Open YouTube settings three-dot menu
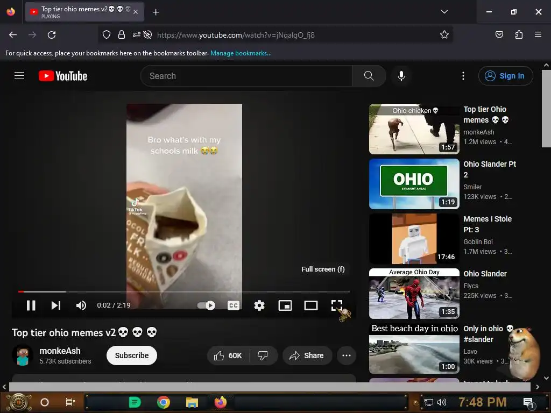The height and width of the screenshot is (413, 551). [463, 76]
